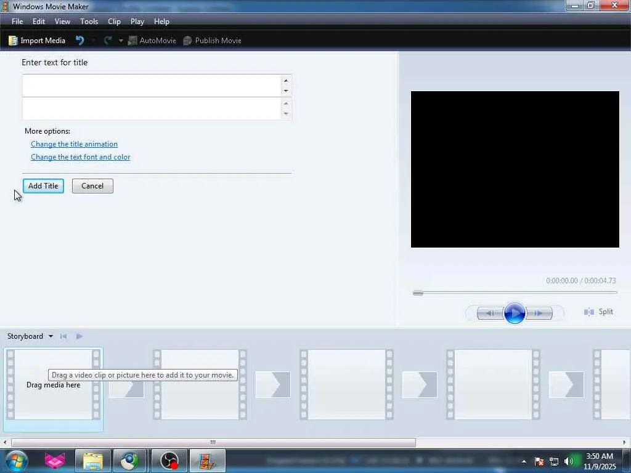This screenshot has height=473, width=631.
Task: Click the first title text input box
Action: tap(152, 85)
